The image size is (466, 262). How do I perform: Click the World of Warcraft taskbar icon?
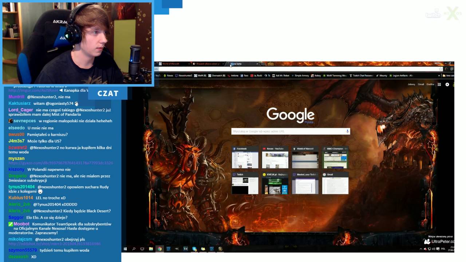(x=221, y=249)
